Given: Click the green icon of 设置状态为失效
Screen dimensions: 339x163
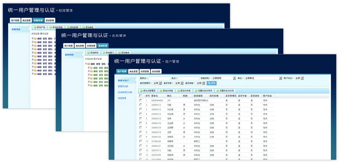Looking at the screenshot, I should pos(217,91).
